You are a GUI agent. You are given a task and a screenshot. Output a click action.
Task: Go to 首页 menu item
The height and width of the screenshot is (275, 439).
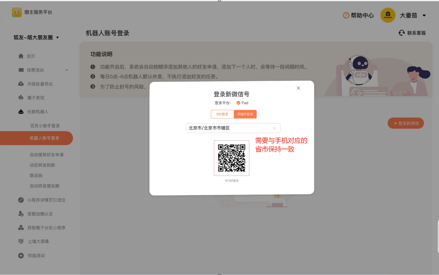[x=31, y=56]
